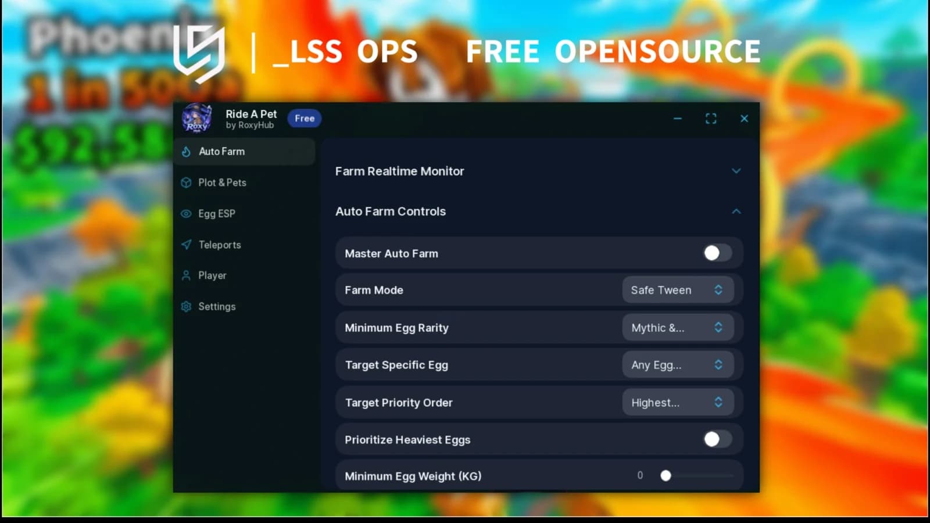Click the Plot & Pets cube icon
Viewport: 930px width, 523px height.
186,182
